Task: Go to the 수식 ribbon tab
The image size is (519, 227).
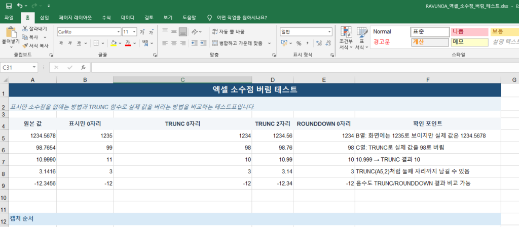Action: tap(106, 18)
